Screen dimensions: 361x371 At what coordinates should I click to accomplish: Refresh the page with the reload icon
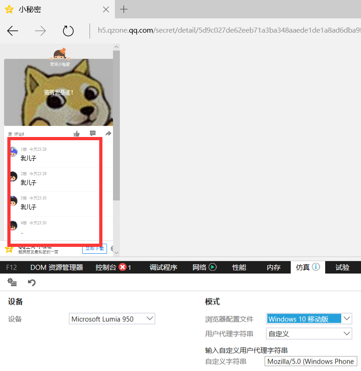coord(68,31)
